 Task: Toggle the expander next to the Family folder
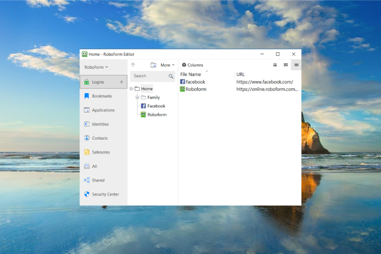(x=137, y=97)
